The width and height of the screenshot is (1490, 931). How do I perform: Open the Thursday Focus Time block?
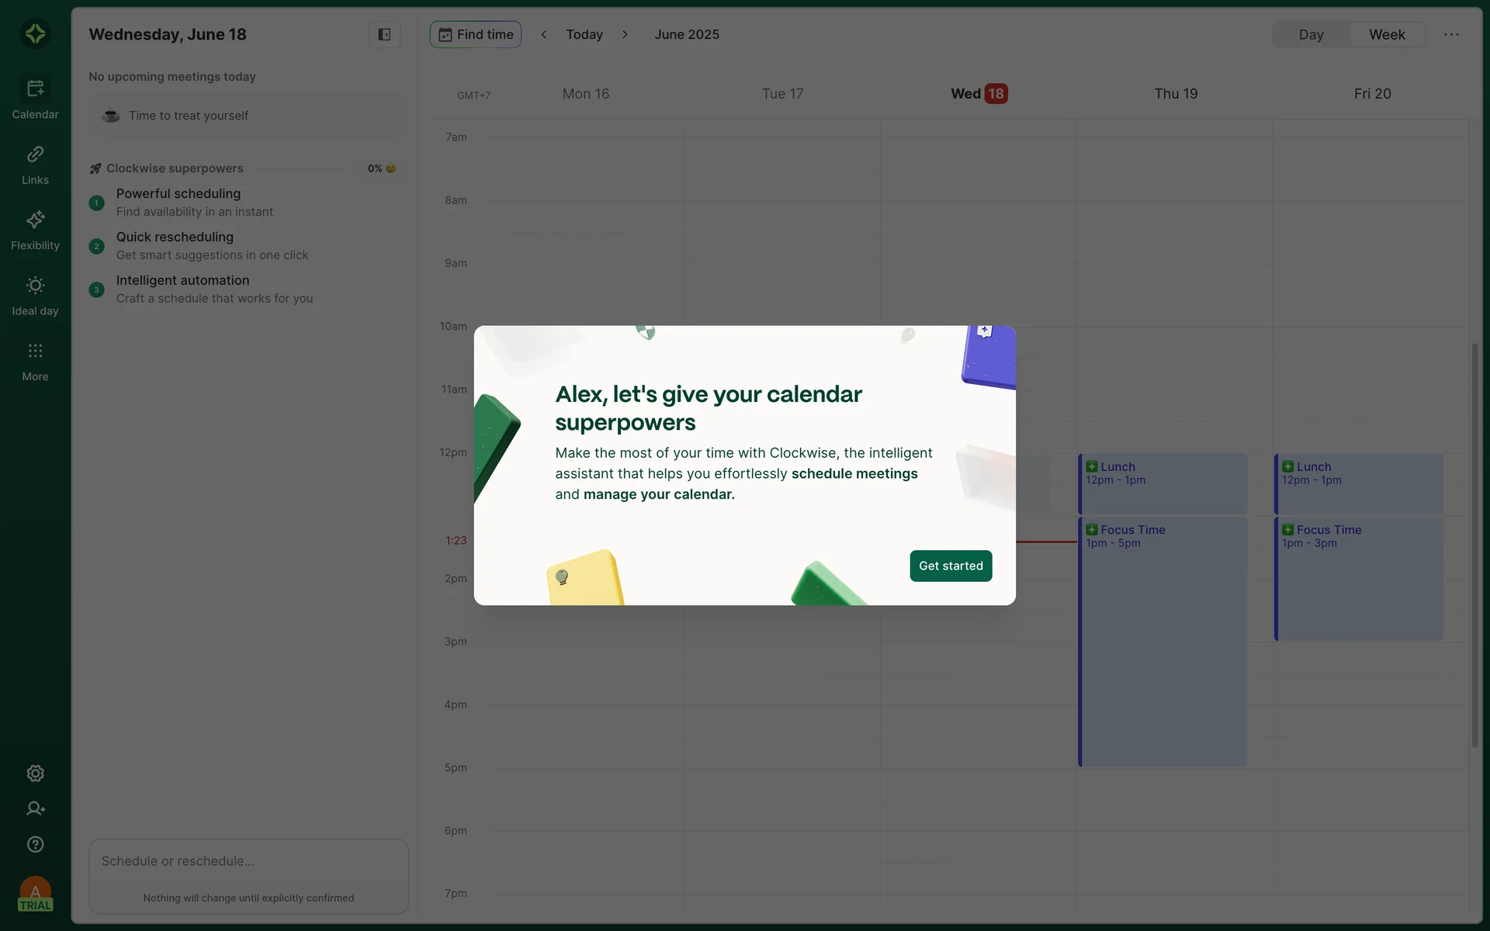point(1163,644)
